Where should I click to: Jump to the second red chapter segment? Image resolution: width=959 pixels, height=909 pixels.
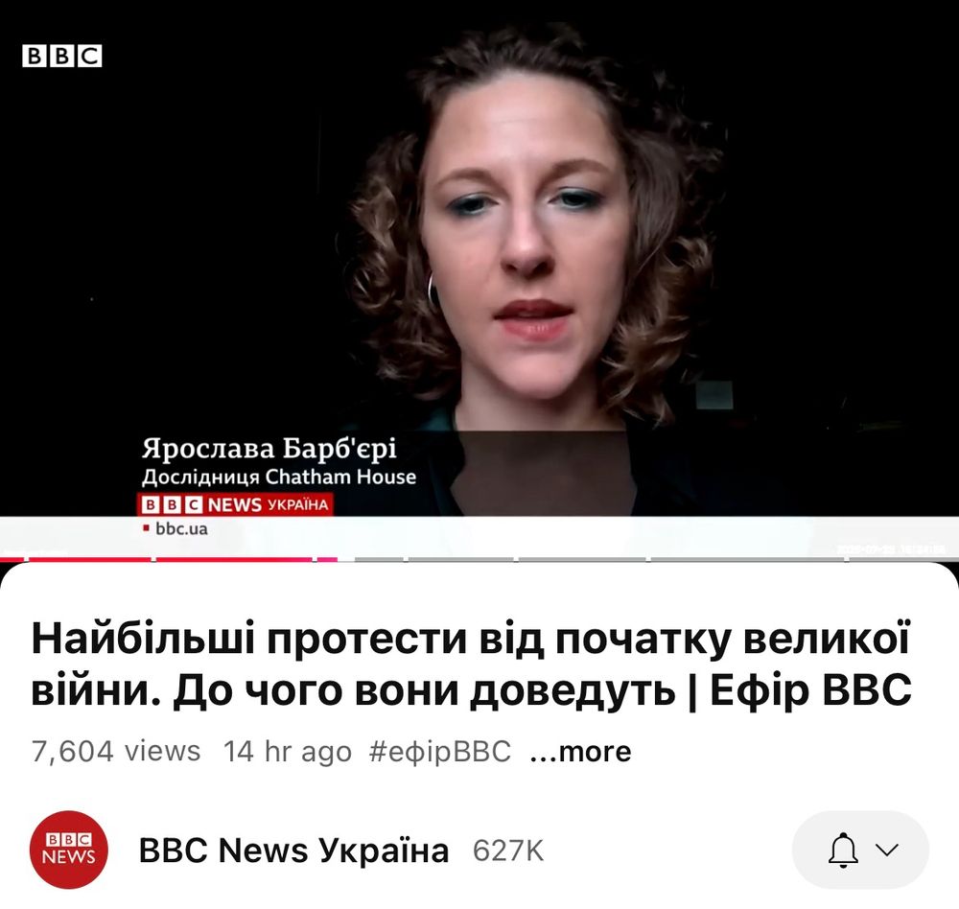click(90, 559)
